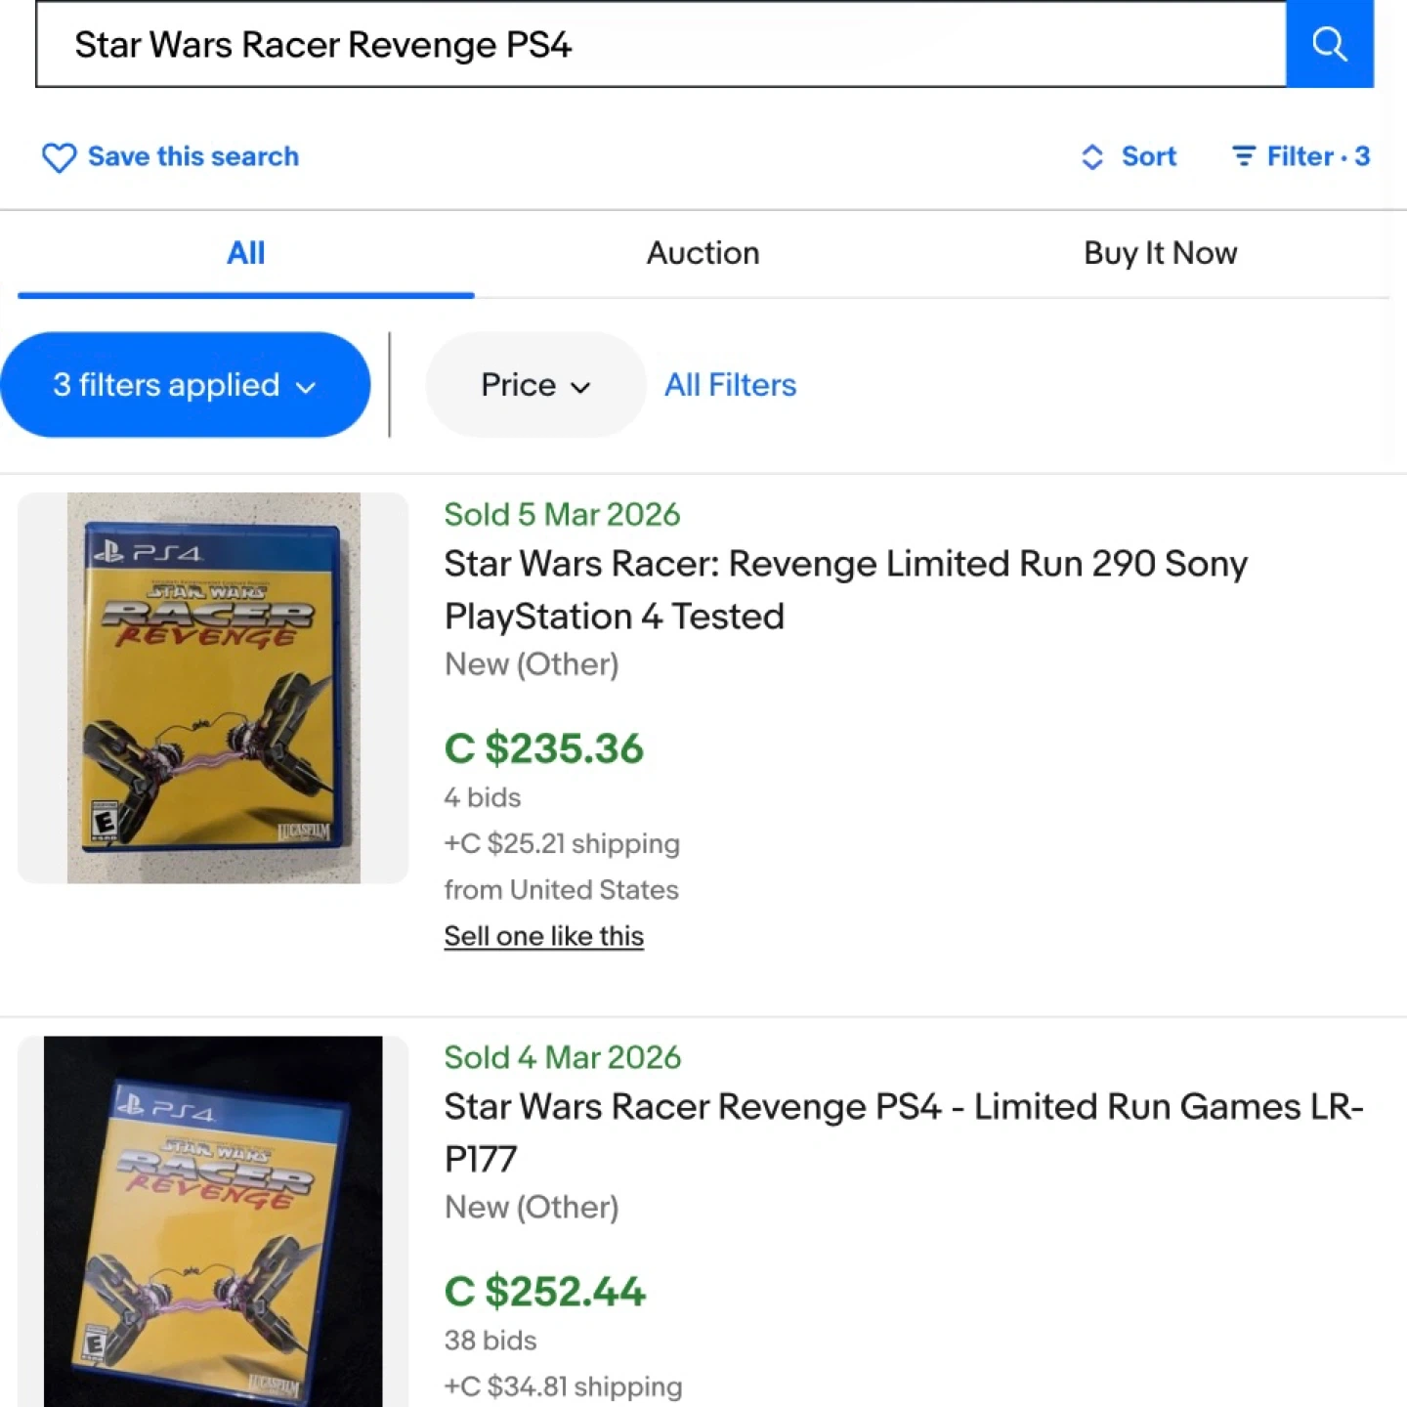1407x1407 pixels.
Task: Open the All Filters link
Action: [x=730, y=385]
